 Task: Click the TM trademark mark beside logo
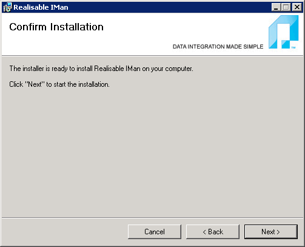click(293, 47)
